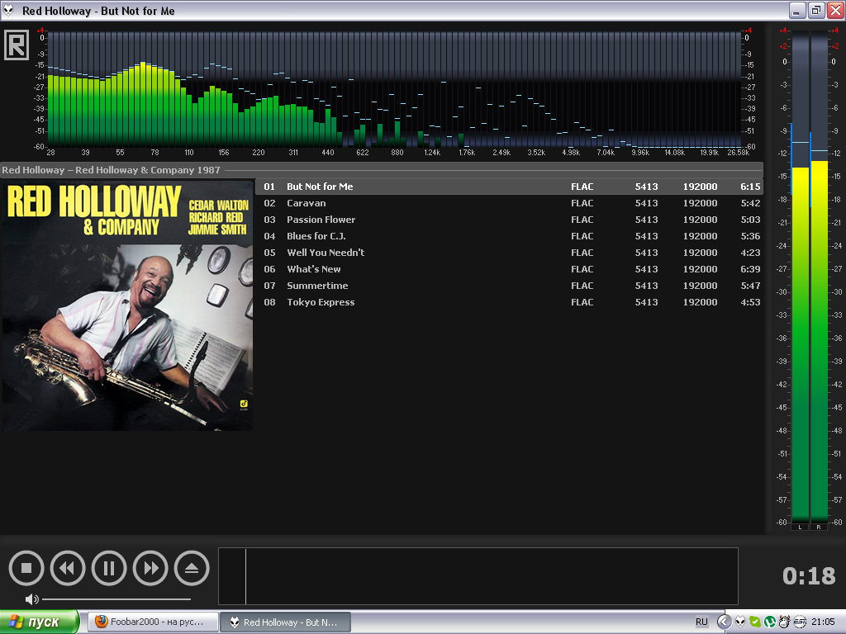Image resolution: width=846 pixels, height=634 pixels.
Task: Click the eject/open file button
Action: point(192,568)
